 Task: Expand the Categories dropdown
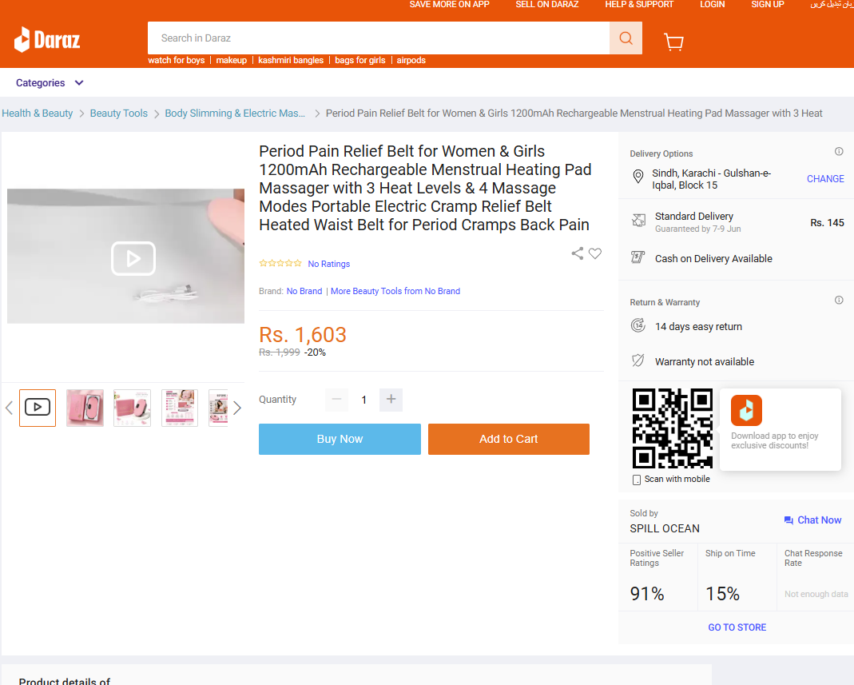click(50, 83)
